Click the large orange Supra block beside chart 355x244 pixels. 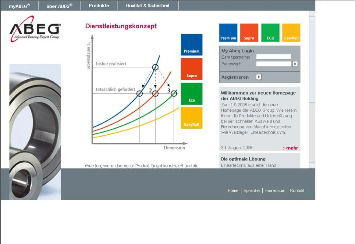click(x=192, y=69)
